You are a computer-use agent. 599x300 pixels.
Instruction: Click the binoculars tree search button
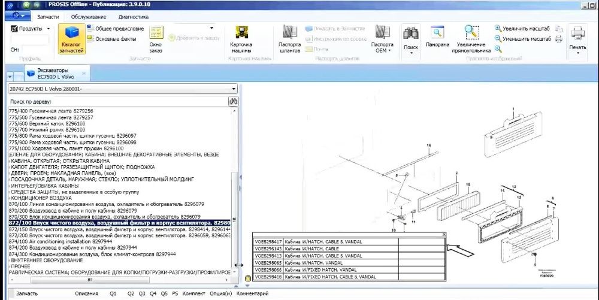233,102
